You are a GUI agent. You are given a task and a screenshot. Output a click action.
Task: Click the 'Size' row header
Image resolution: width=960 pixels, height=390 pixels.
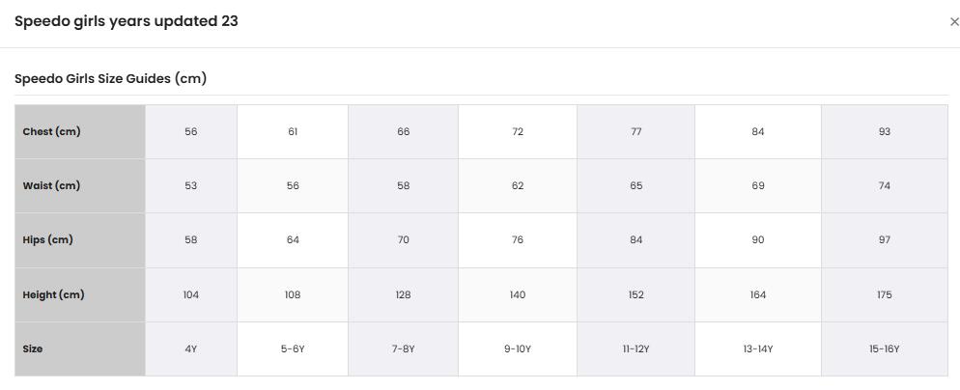point(80,349)
